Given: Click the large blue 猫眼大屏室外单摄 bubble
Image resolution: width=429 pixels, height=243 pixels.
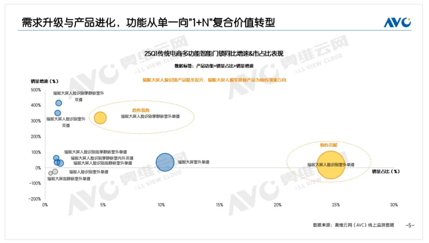Looking at the screenshot, I should pyautogui.click(x=165, y=162).
